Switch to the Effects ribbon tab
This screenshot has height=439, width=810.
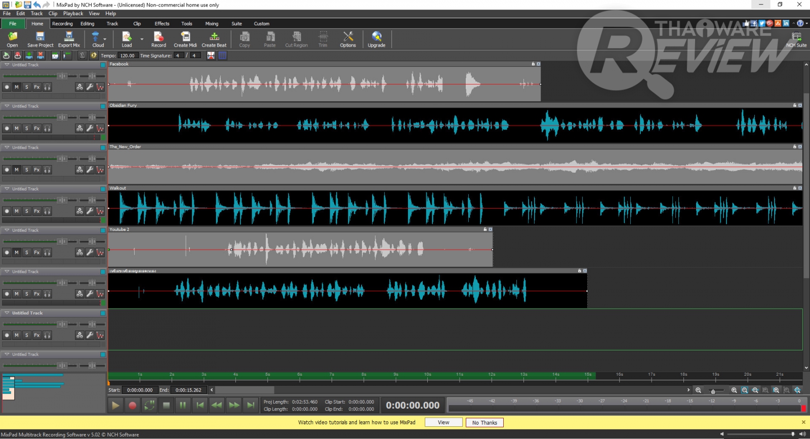pos(162,24)
